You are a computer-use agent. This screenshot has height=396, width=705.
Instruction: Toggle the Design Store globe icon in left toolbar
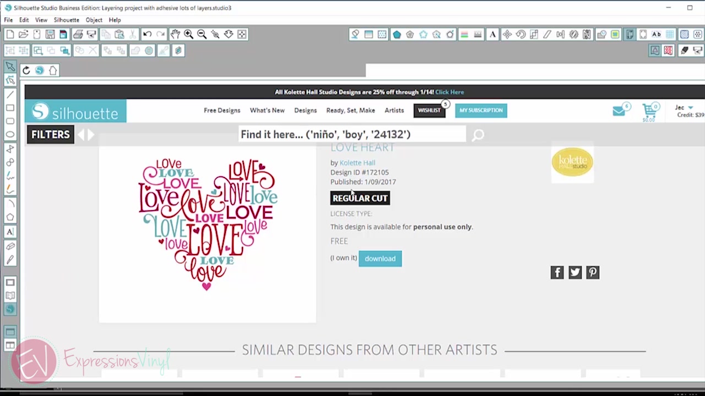pyautogui.click(x=10, y=310)
